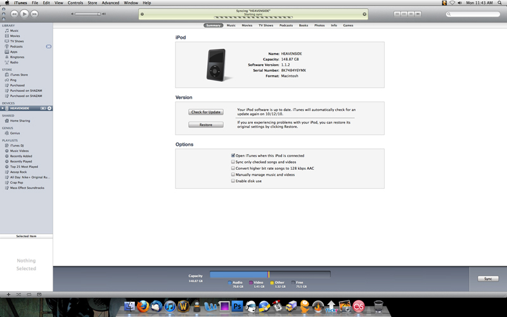The height and width of the screenshot is (317, 507).
Task: Switch to album list view
Action: pos(404,14)
